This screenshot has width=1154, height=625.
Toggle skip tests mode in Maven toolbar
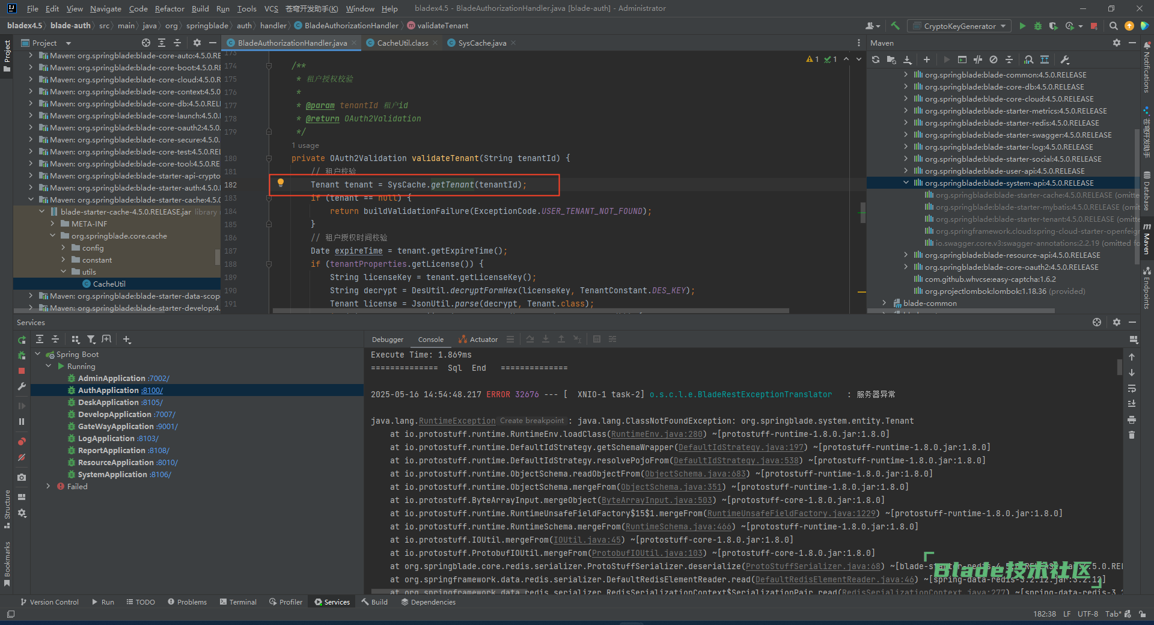994,59
